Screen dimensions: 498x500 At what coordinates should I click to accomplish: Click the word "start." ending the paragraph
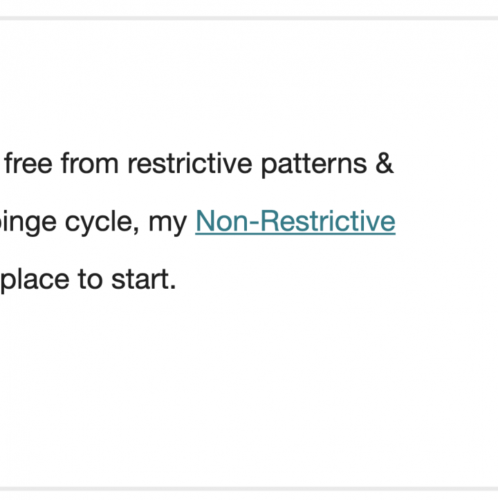click(x=144, y=279)
